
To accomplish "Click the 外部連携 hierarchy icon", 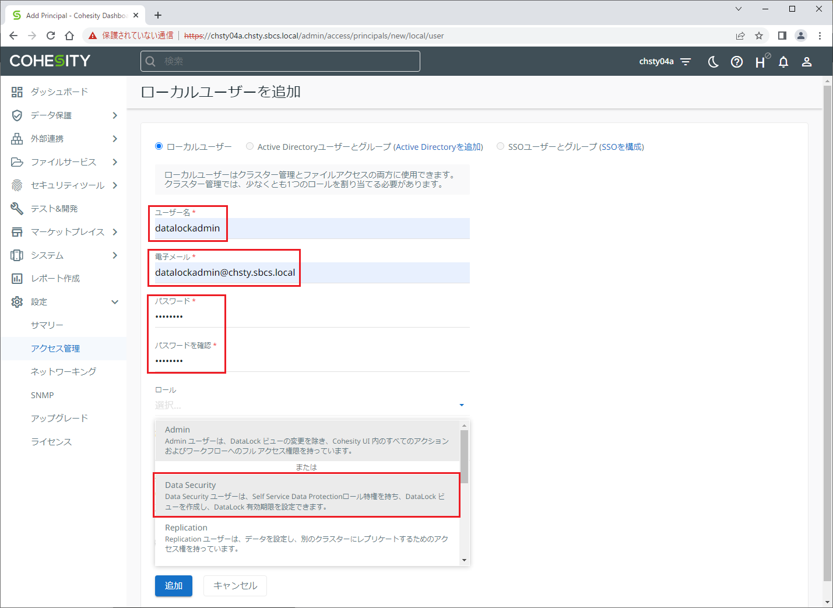I will click(17, 138).
